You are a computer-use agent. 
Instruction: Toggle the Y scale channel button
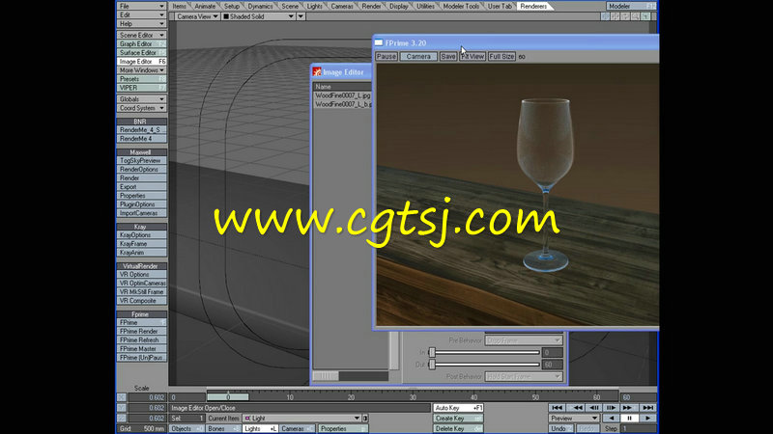122,408
